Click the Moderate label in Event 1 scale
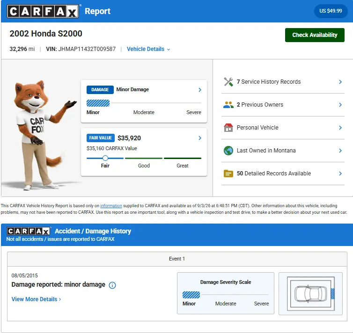This screenshot has height=333, width=353. [x=226, y=304]
